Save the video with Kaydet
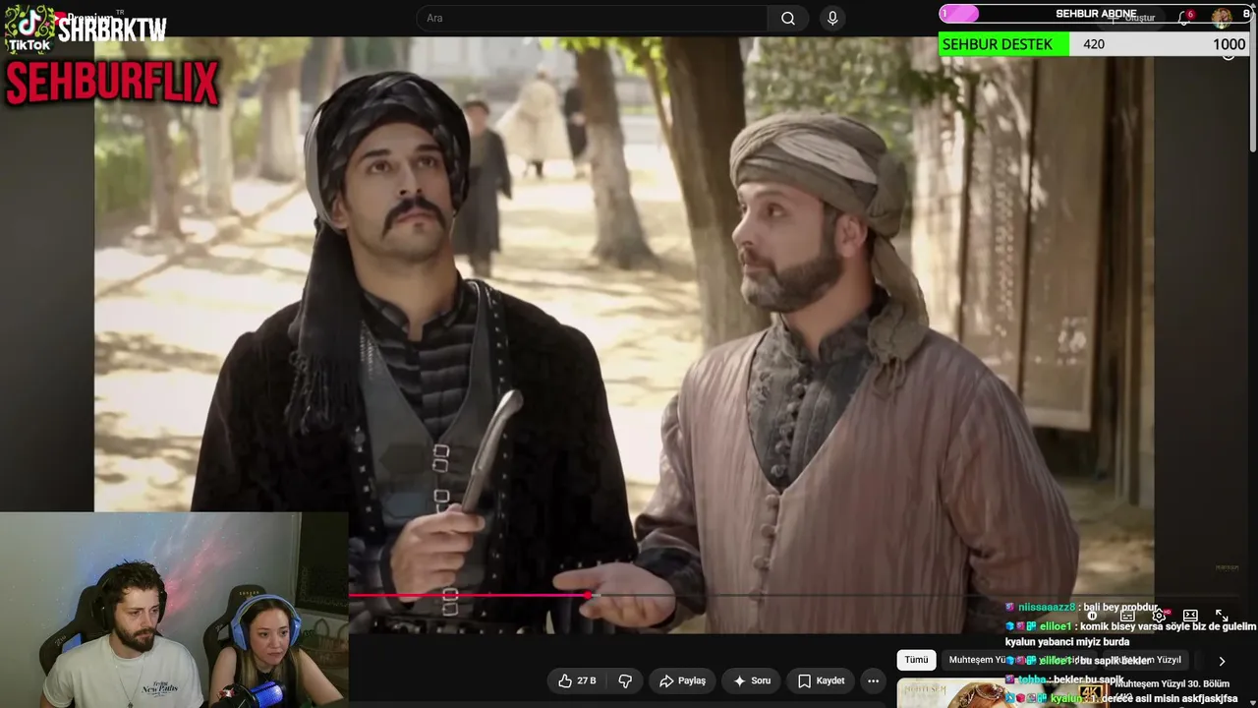The height and width of the screenshot is (708, 1258). click(x=822, y=680)
